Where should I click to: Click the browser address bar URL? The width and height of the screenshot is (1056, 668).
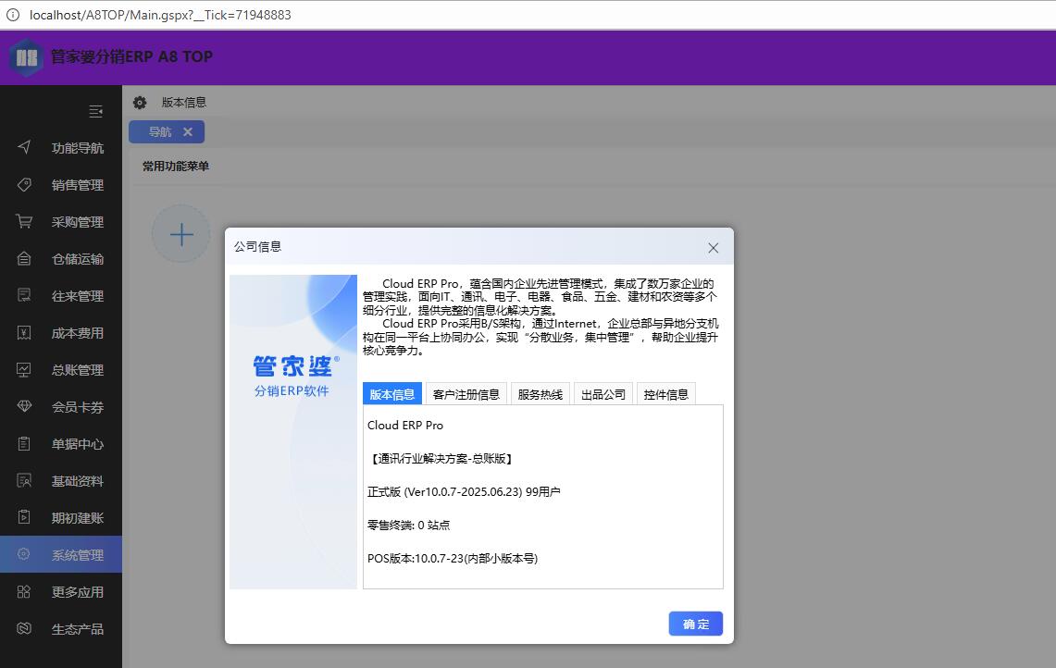click(160, 15)
